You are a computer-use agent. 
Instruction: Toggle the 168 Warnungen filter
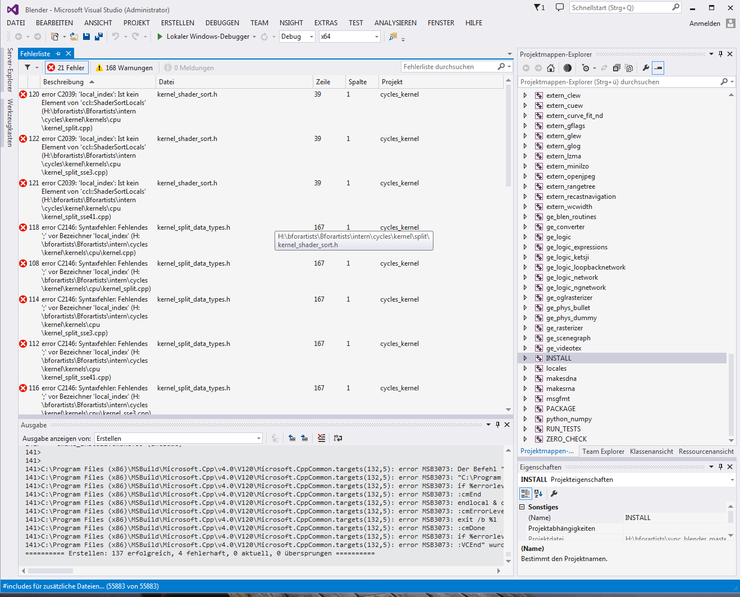click(124, 67)
